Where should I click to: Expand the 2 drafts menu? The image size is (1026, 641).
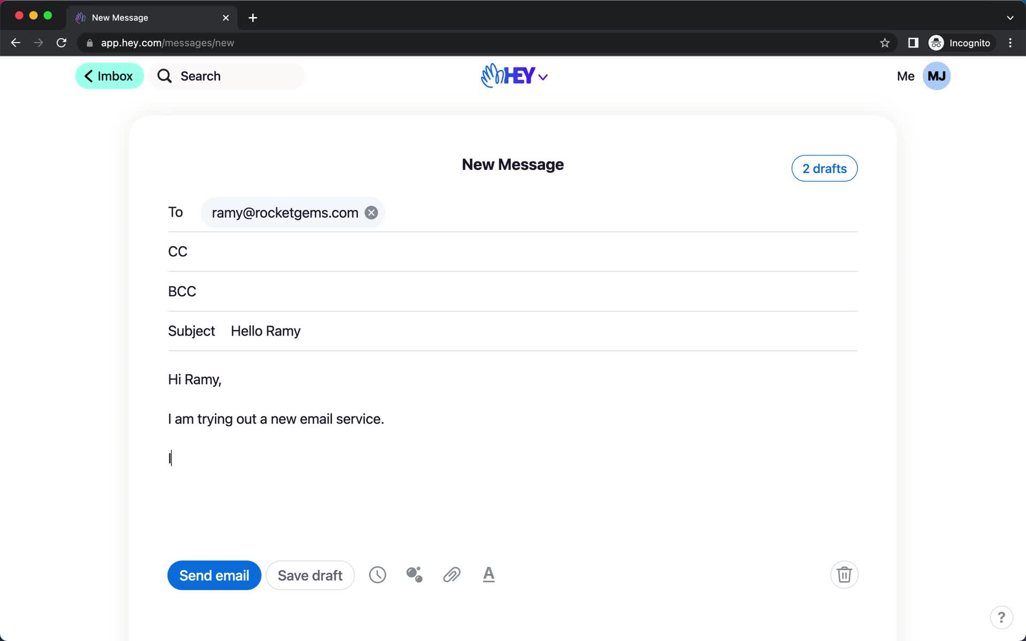click(825, 168)
